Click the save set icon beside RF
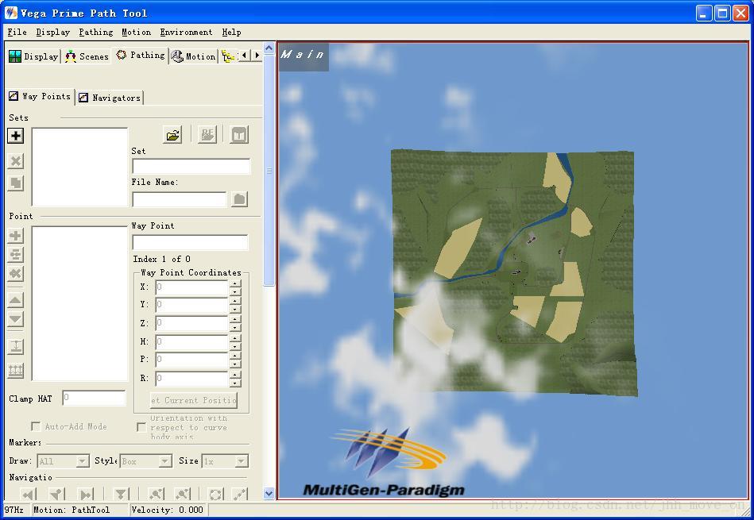The height and width of the screenshot is (520, 754). (239, 135)
